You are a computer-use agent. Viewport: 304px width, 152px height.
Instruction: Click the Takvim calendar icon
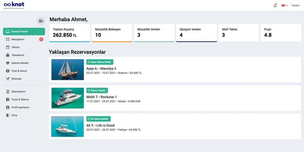(8, 47)
